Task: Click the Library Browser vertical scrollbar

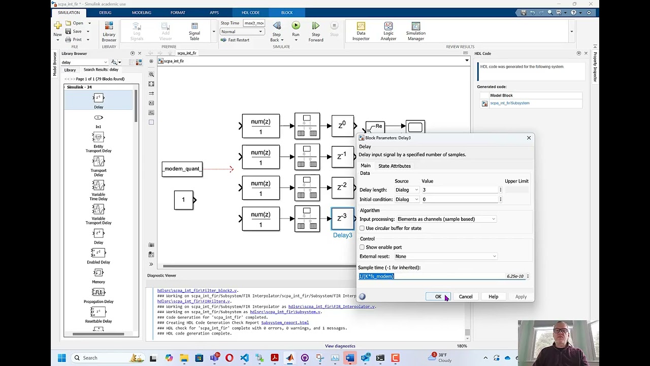Action: pyautogui.click(x=136, y=107)
